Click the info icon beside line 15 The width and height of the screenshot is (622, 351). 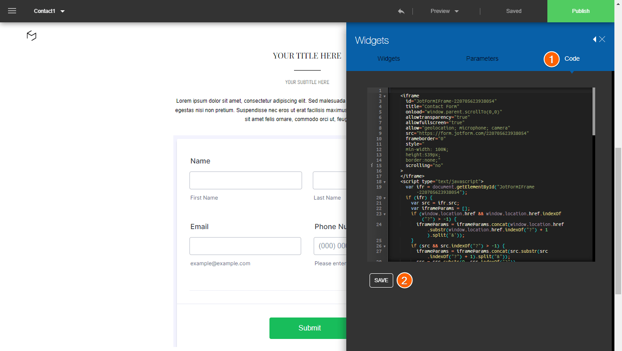(x=372, y=165)
